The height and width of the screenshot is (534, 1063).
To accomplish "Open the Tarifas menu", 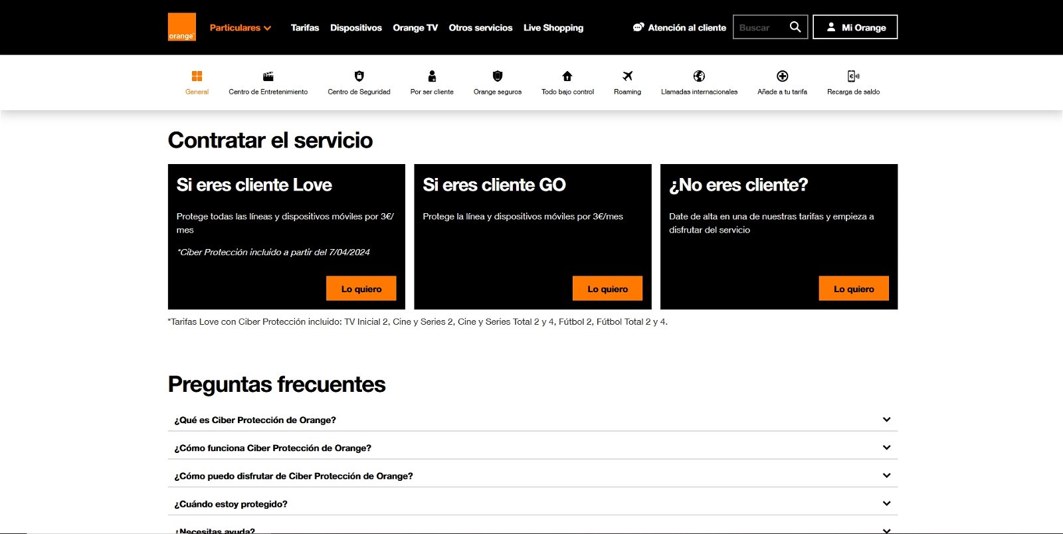I will [305, 28].
